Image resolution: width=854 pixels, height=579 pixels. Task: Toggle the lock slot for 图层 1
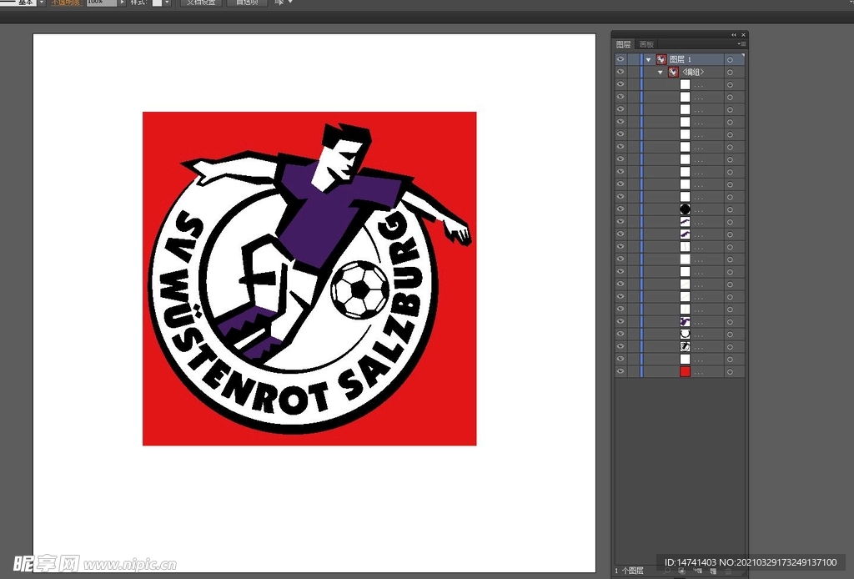pos(634,59)
